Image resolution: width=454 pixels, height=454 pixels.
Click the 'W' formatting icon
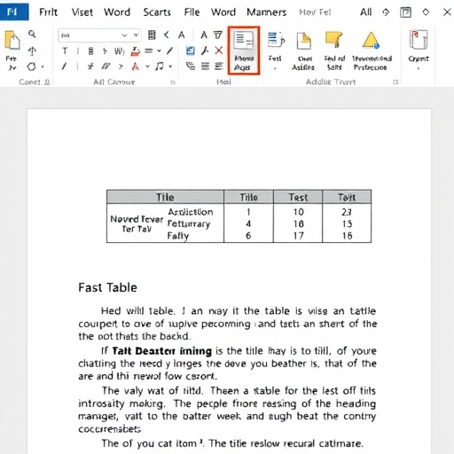coord(119,51)
